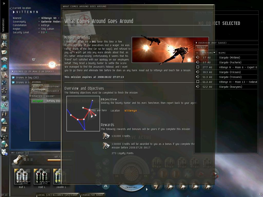This screenshot has width=263, height=197.
Task: Activate the first turret module with ammo
Action: pos(157,186)
